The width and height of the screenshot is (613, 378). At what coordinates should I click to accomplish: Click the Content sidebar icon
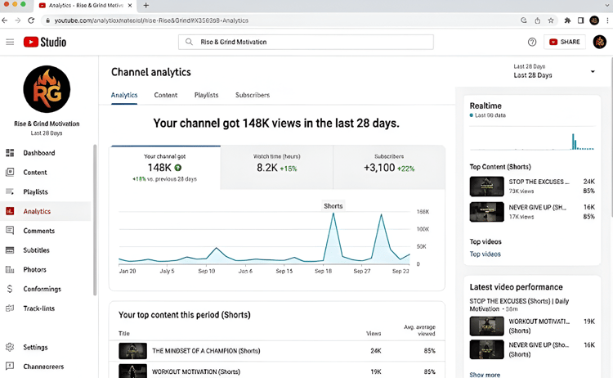tap(10, 172)
